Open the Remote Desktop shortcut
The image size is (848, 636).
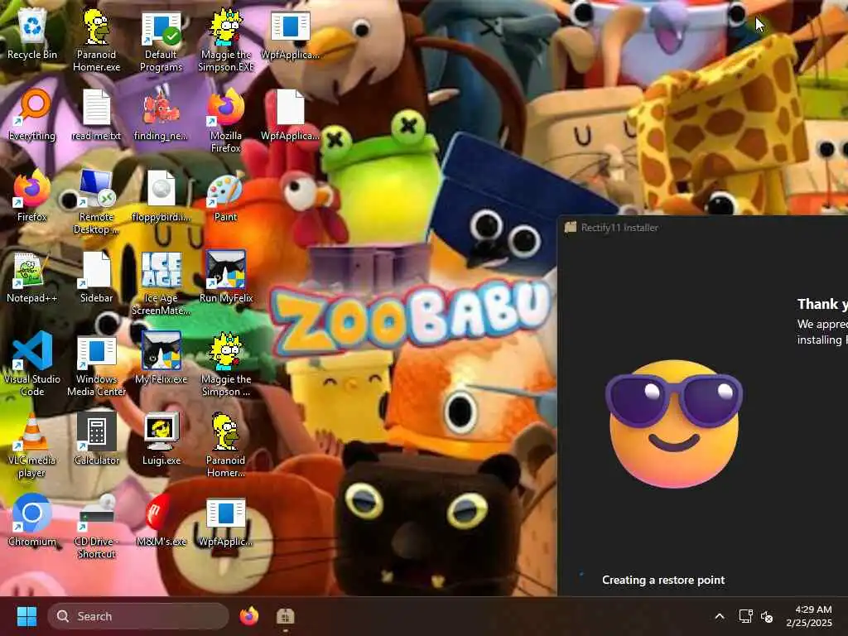[96, 202]
